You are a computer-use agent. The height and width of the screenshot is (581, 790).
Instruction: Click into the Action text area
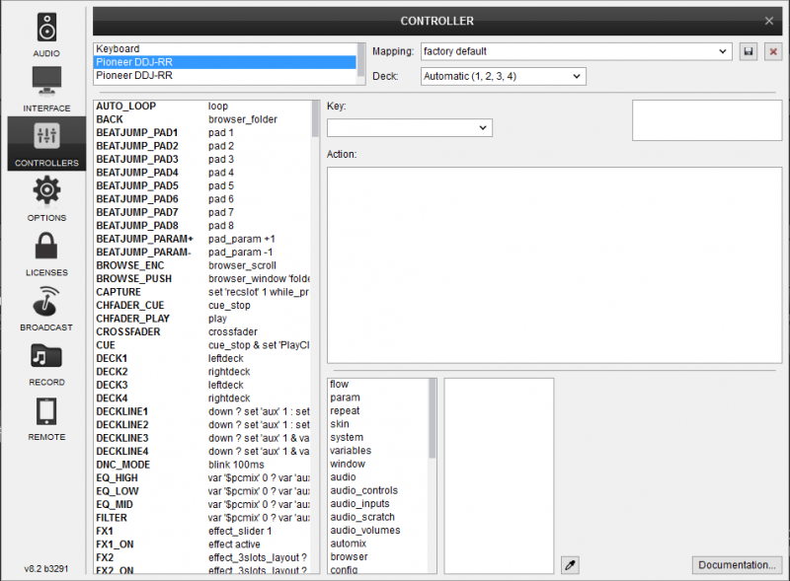(x=553, y=263)
